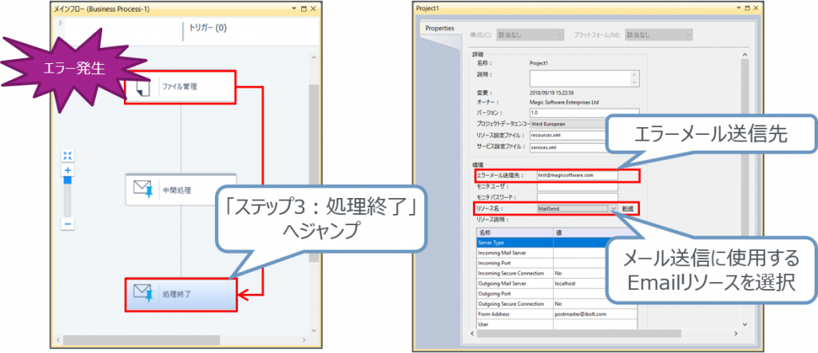Click the zoom in plus button

pyautogui.click(x=68, y=171)
